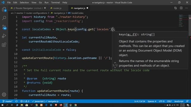Open Task View on the taskbar
The width and height of the screenshot is (191, 107).
coord(12,105)
